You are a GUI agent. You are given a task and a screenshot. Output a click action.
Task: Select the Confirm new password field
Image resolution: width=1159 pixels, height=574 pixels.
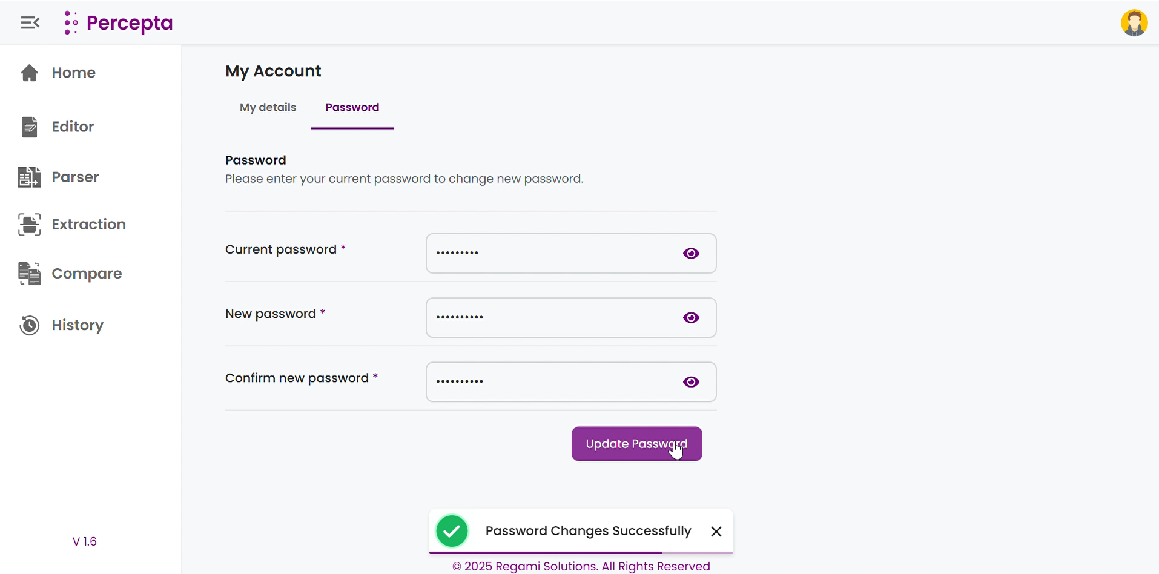pos(571,381)
